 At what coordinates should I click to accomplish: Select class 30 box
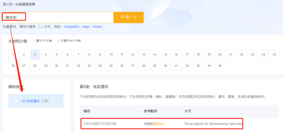[x=57, y=66]
